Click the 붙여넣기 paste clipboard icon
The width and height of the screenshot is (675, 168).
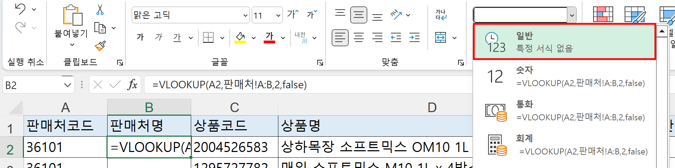tap(73, 15)
